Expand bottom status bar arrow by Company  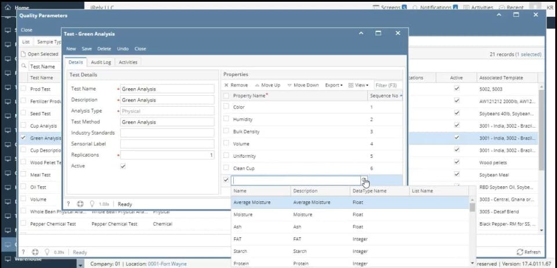pos(80,264)
